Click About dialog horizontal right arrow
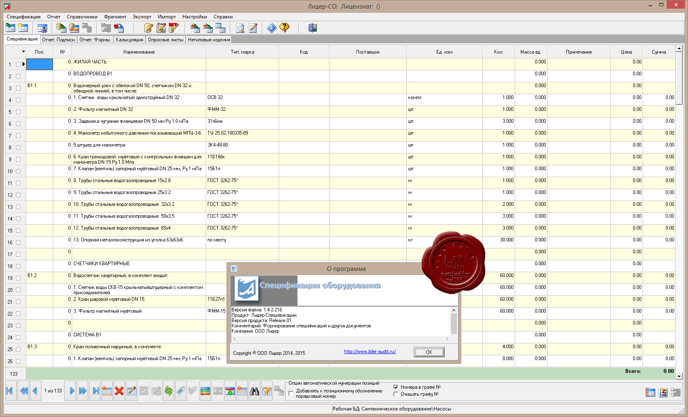 (447, 339)
